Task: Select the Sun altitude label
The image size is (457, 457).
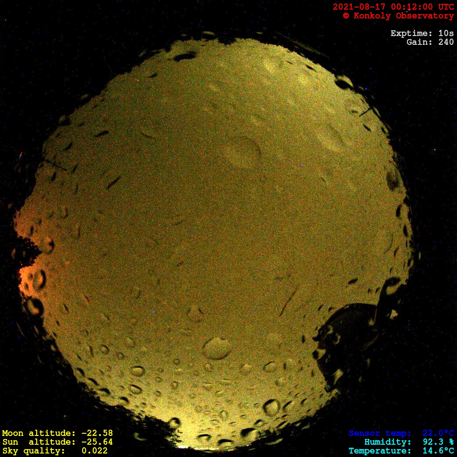Action: click(x=39, y=442)
